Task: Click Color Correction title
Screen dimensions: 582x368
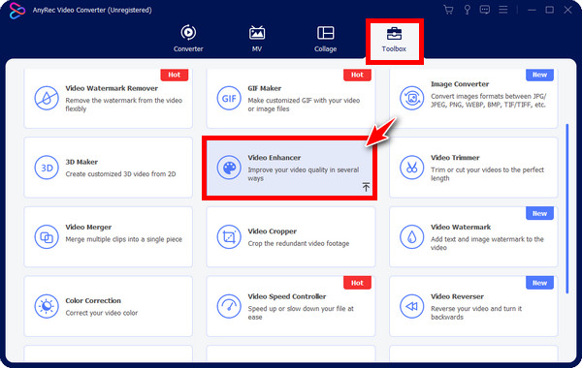Action: [x=93, y=300]
